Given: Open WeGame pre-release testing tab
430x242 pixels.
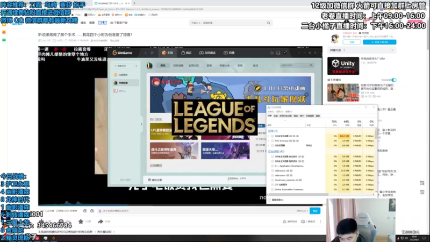Looking at the screenshot, I should (207, 53).
